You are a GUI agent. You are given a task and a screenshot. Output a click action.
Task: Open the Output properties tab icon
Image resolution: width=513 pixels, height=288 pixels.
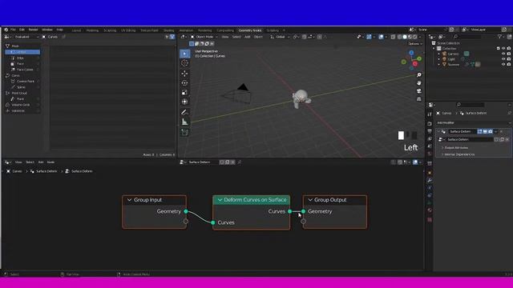coord(430,131)
